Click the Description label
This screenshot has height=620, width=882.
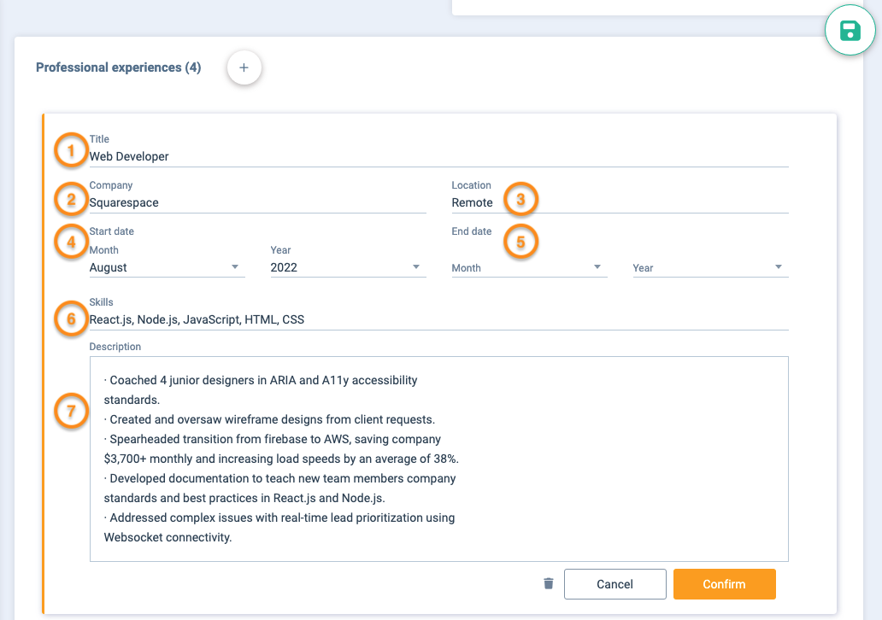click(115, 346)
